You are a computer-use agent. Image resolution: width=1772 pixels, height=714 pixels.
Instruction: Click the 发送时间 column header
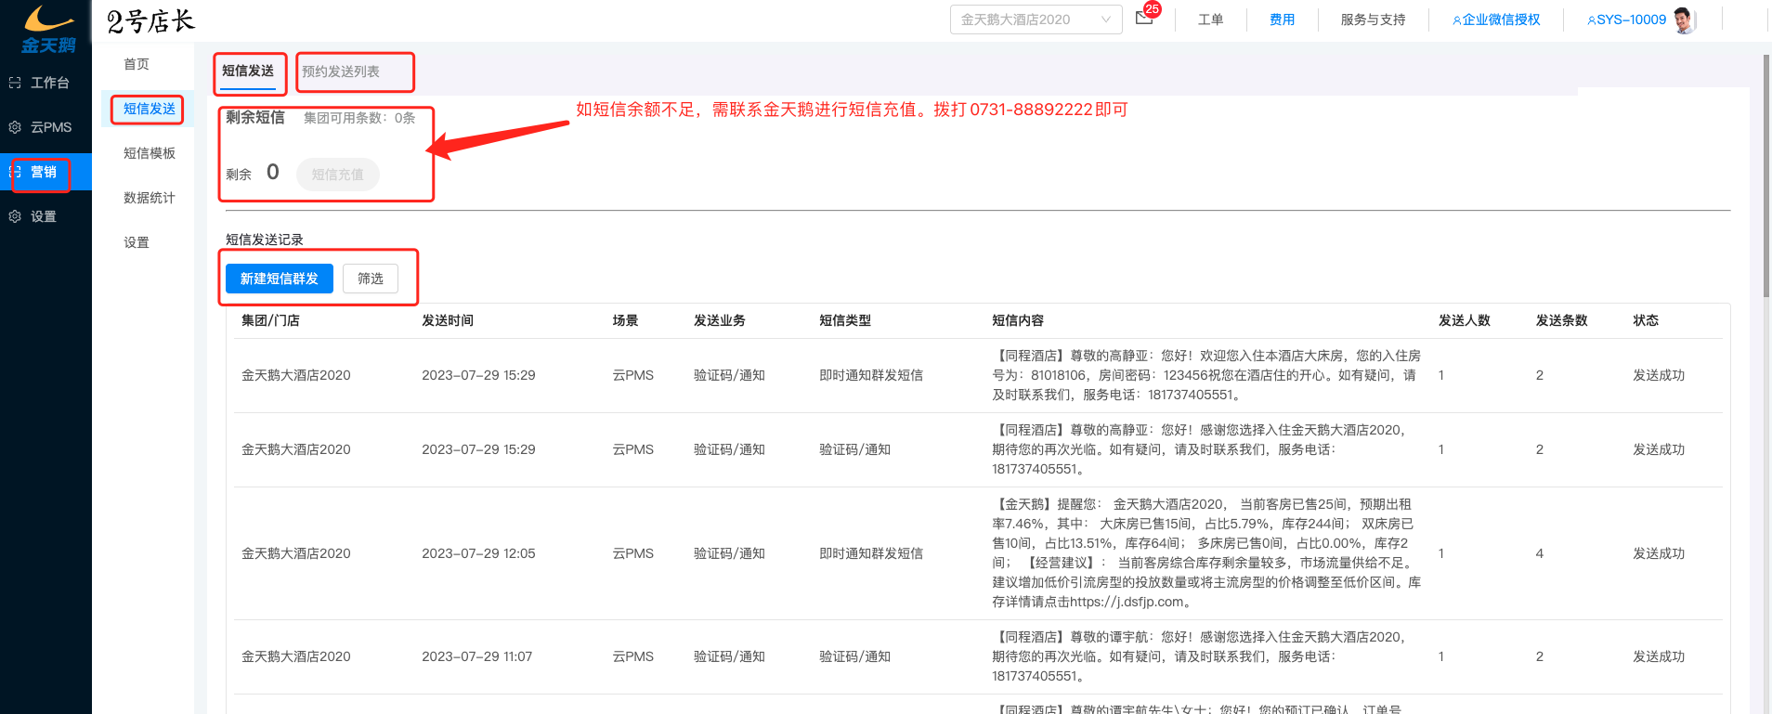[x=448, y=320]
